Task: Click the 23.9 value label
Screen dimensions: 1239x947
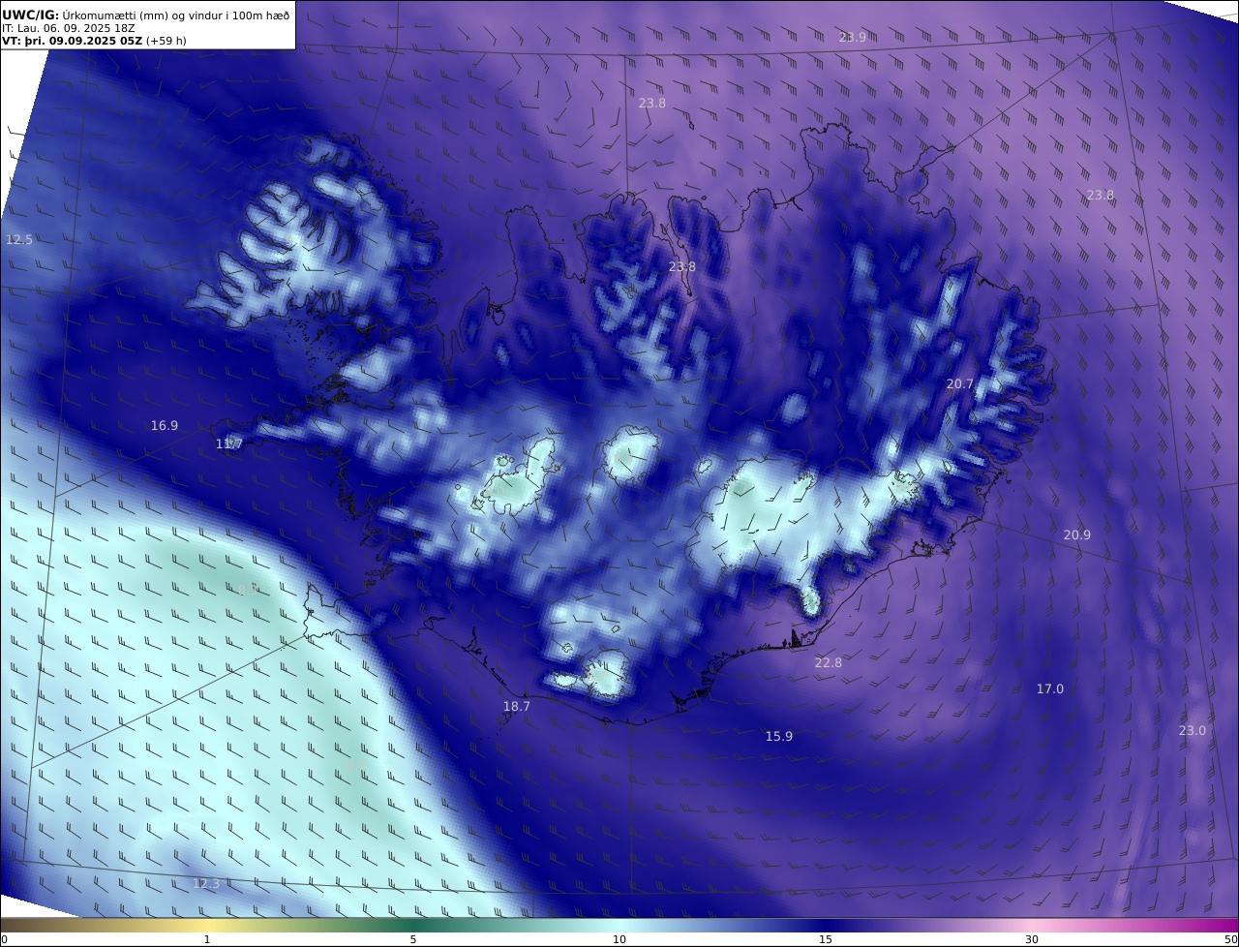Action: [x=853, y=37]
